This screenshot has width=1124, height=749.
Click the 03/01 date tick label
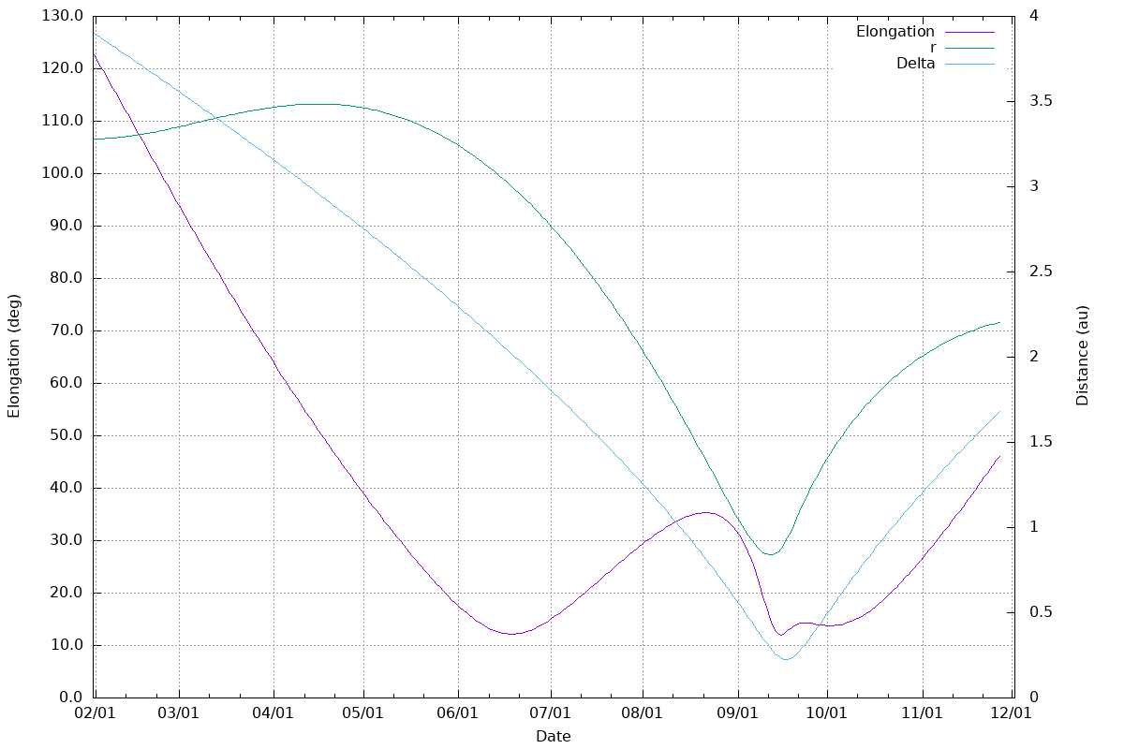pyautogui.click(x=179, y=713)
